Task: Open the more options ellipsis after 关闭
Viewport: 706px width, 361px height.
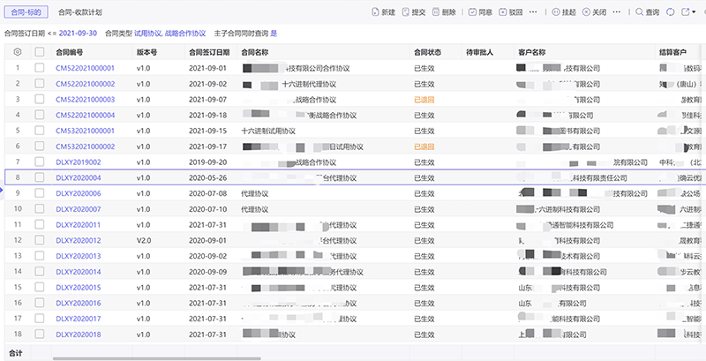Action: click(614, 12)
